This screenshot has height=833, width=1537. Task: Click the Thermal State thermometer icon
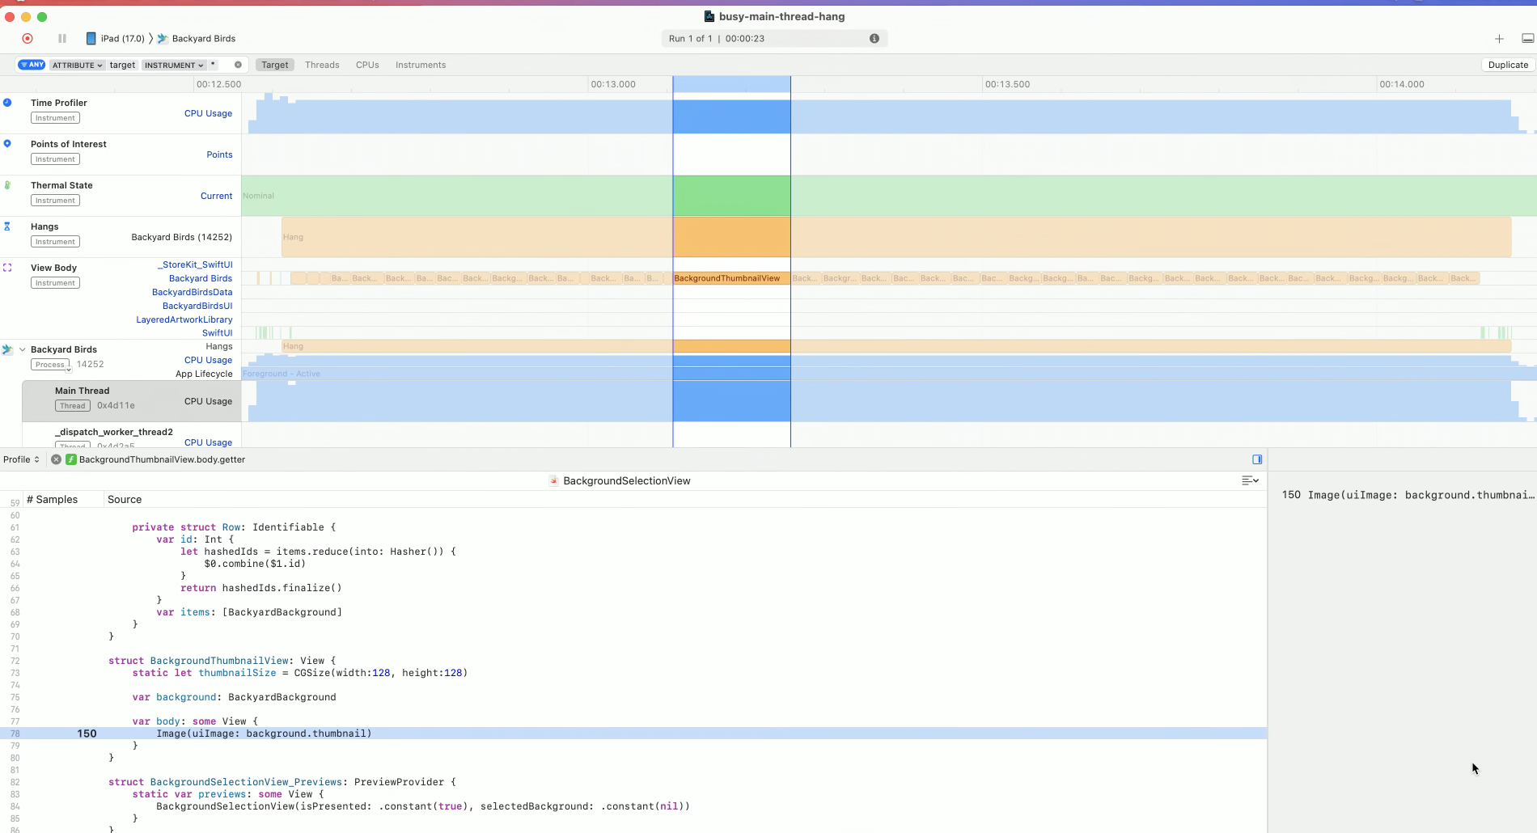[x=7, y=185]
